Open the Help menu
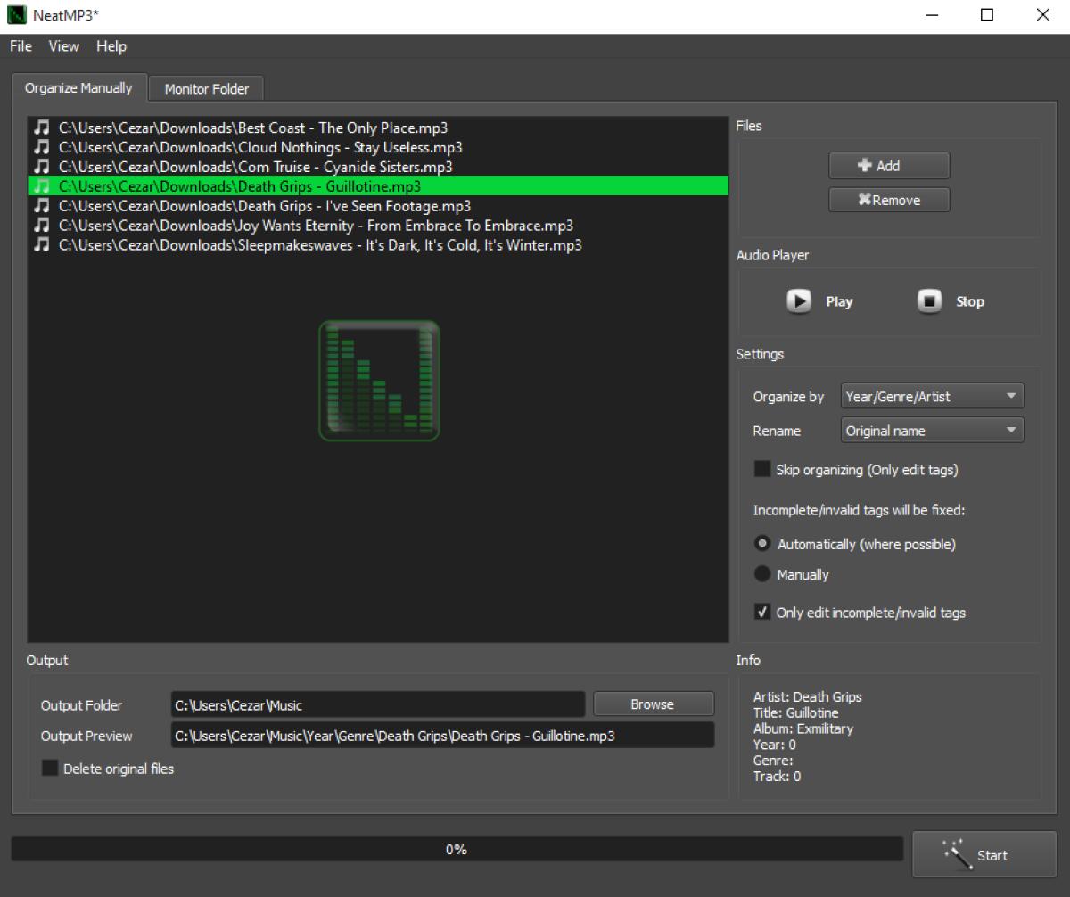 point(111,46)
